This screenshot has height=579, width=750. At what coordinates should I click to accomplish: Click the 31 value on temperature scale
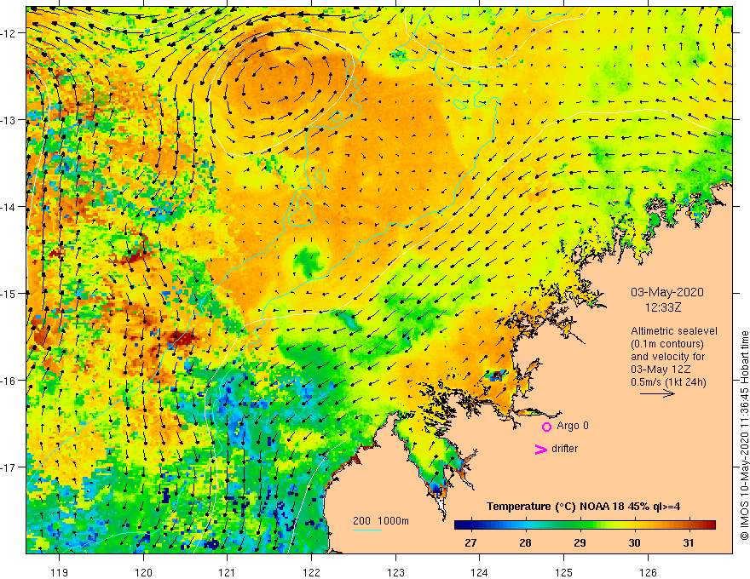click(689, 543)
